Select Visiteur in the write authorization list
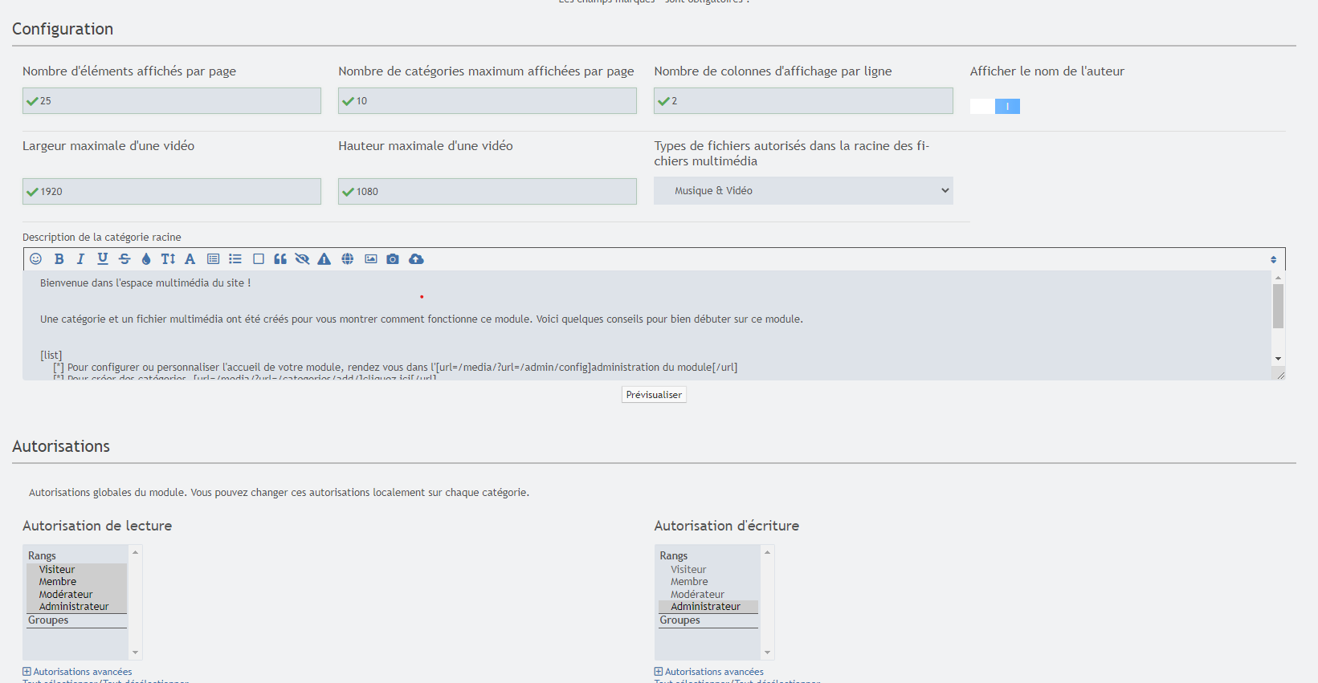1318x683 pixels. 688,570
